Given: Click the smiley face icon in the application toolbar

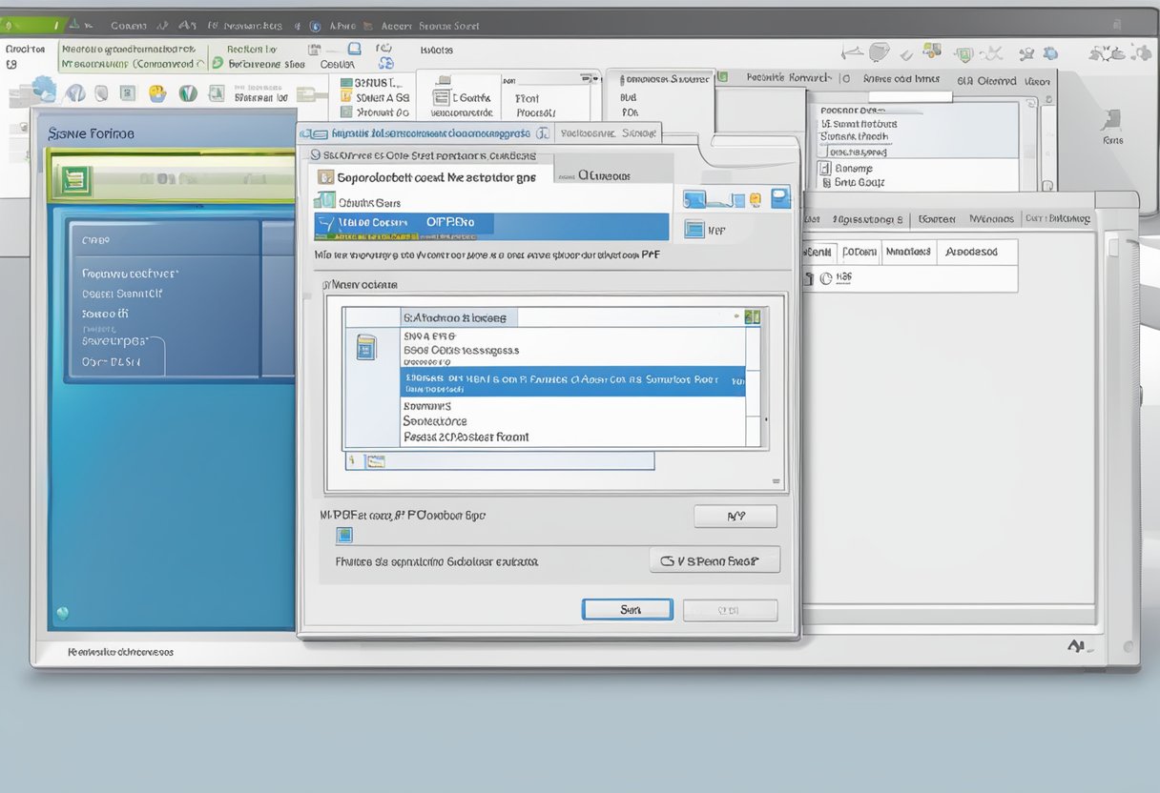Looking at the screenshot, I should (x=157, y=91).
